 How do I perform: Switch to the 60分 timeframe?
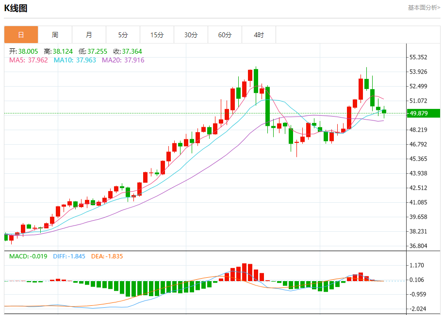[225, 35]
